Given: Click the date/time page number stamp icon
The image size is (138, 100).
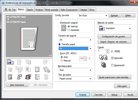Looking at the screenshot, I should pos(38,77).
